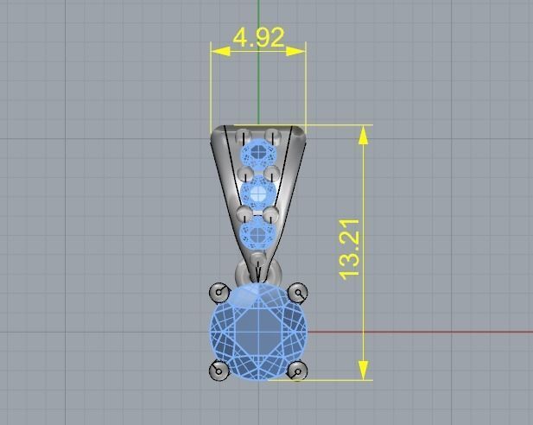This screenshot has width=533, height=425.
Task: Click the large round blue gemstone
Action: (x=258, y=332)
